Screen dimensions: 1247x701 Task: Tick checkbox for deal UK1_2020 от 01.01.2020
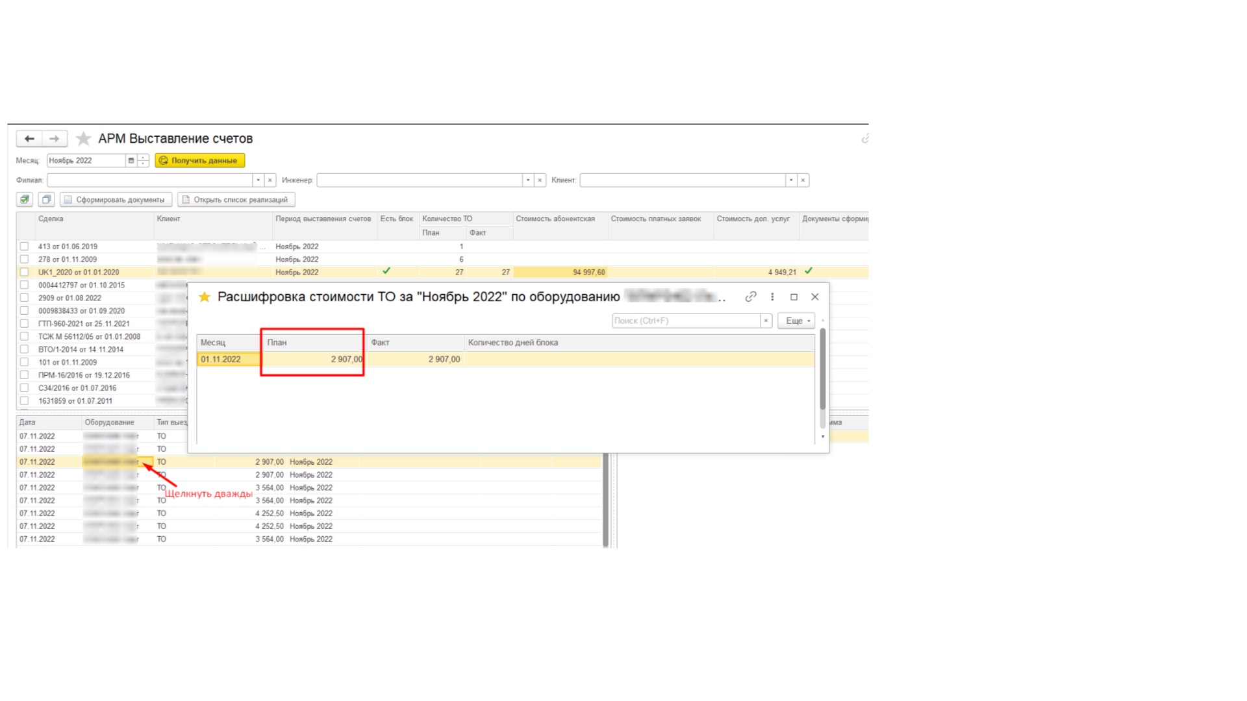click(24, 273)
